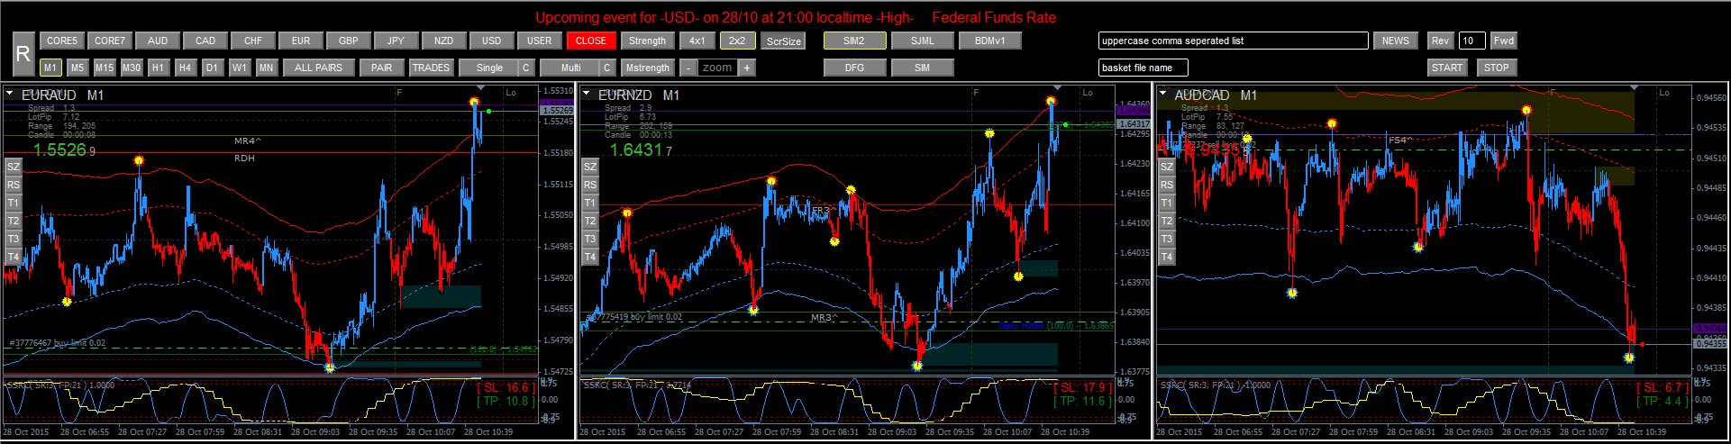
Task: Stop the simulation with STOP
Action: (1497, 68)
